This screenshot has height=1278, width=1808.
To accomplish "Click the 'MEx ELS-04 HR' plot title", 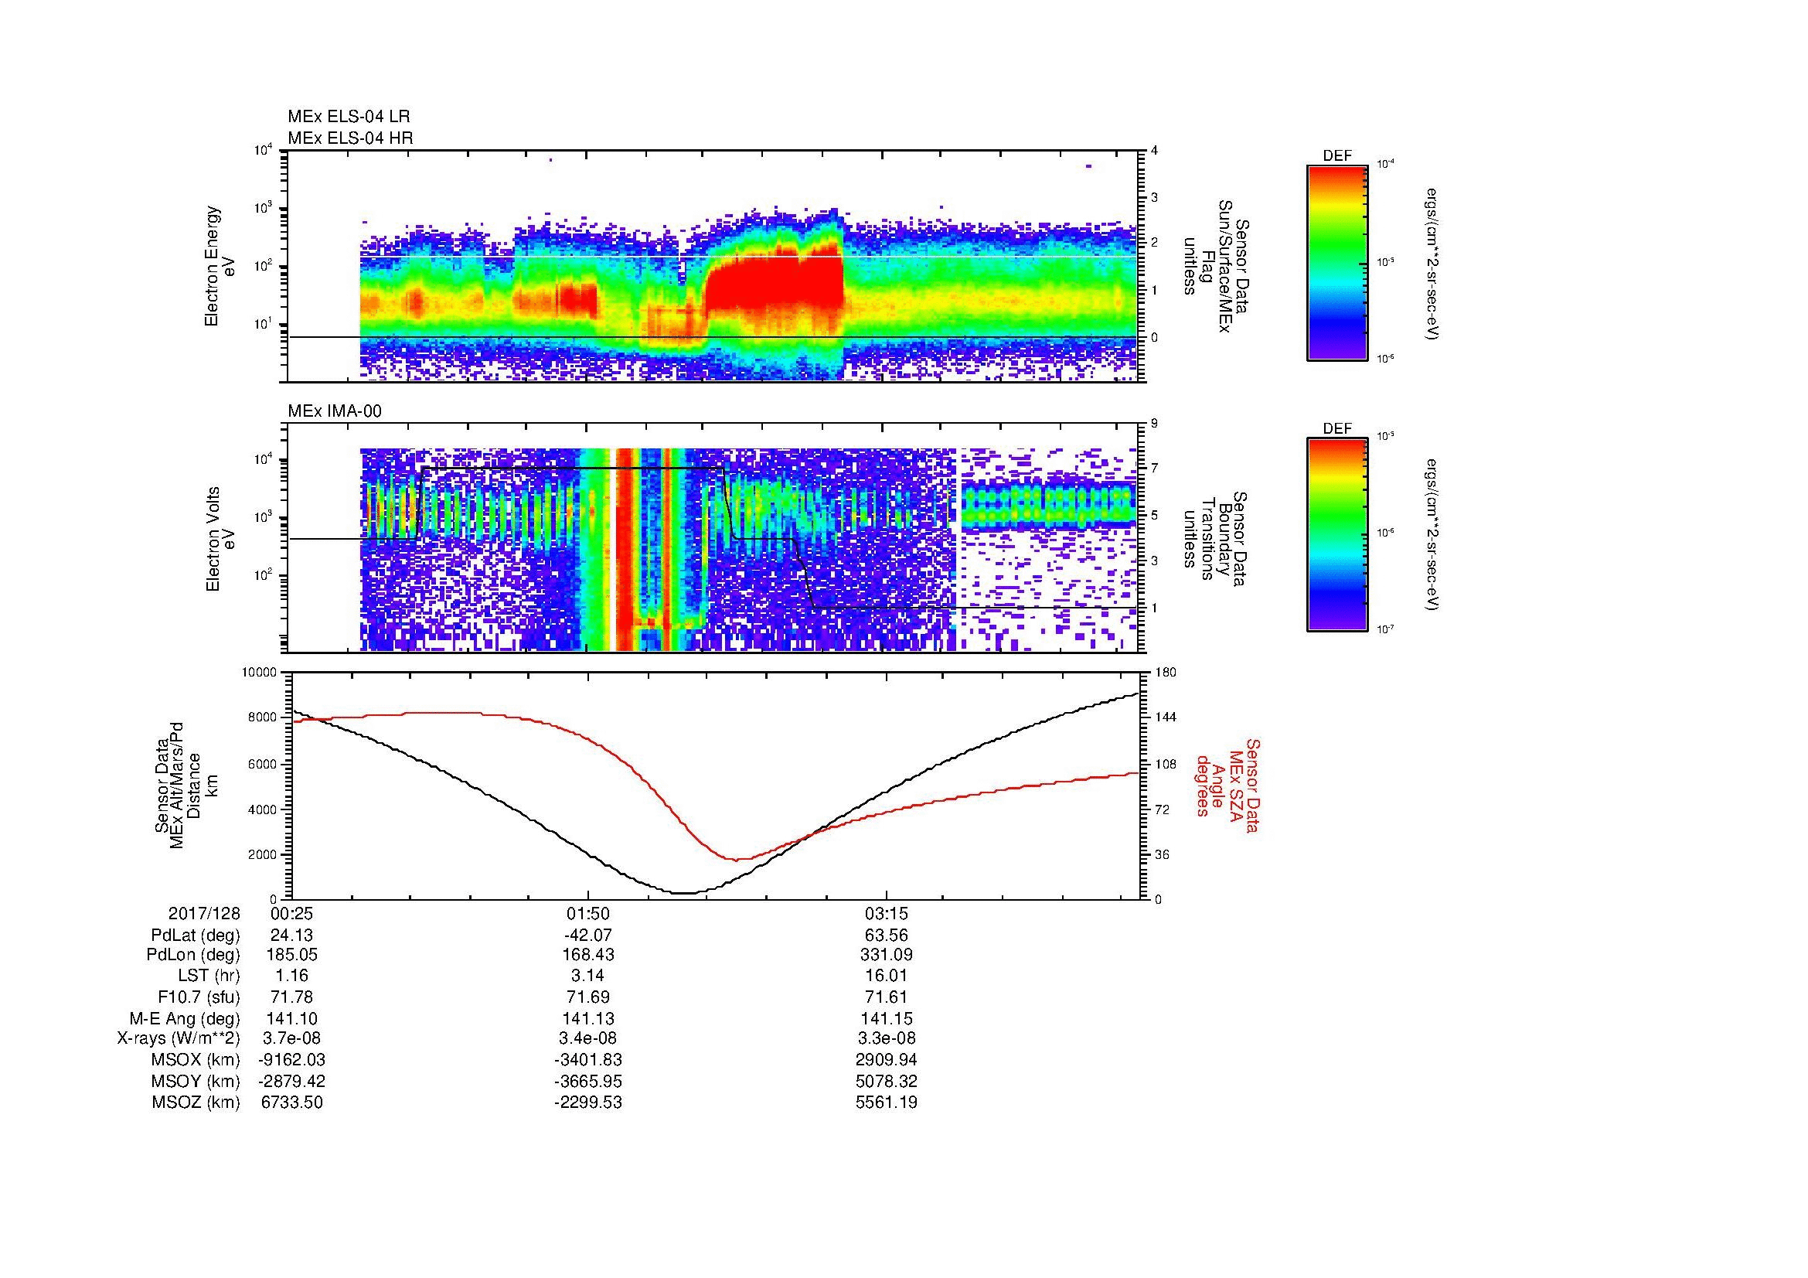I will [x=350, y=138].
